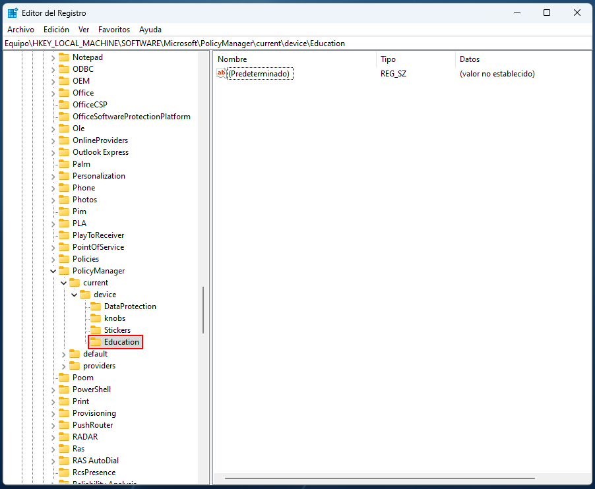Click the knobs folder icon
Image resolution: width=595 pixels, height=489 pixels.
click(96, 318)
